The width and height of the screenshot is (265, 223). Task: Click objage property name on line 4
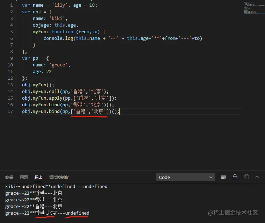(x=41, y=25)
